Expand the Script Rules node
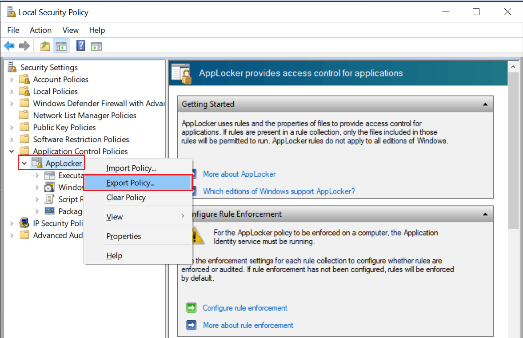 click(x=37, y=200)
